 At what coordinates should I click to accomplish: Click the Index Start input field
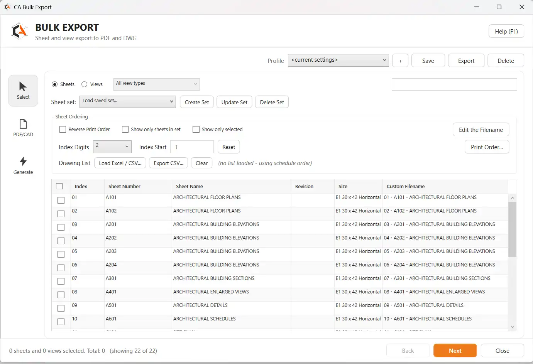pos(192,147)
